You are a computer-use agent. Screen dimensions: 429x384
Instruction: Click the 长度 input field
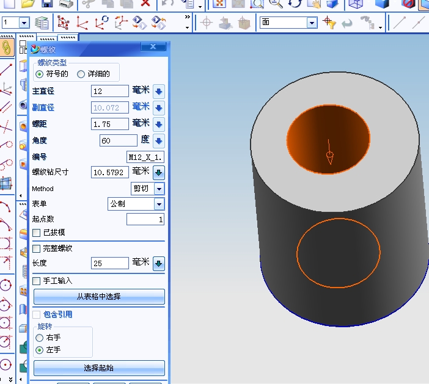pos(110,263)
